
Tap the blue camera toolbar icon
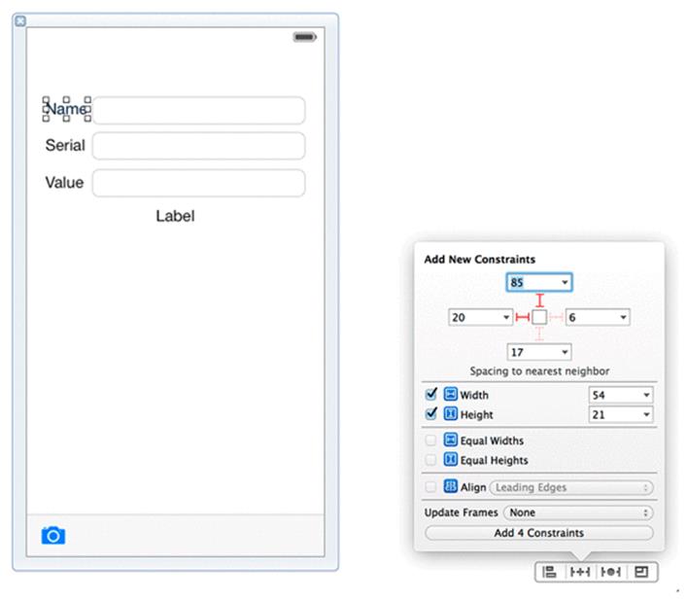coord(53,535)
